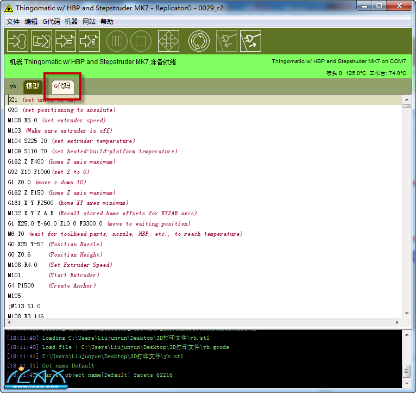Open the 文件 menu
Viewport: 416px width, 393px height.
[x=13, y=22]
